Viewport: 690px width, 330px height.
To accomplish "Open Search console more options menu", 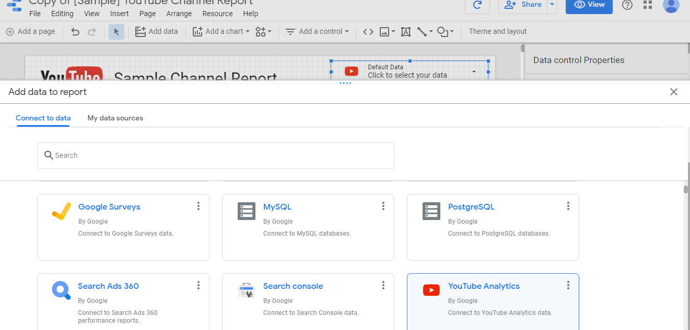I will point(383,285).
